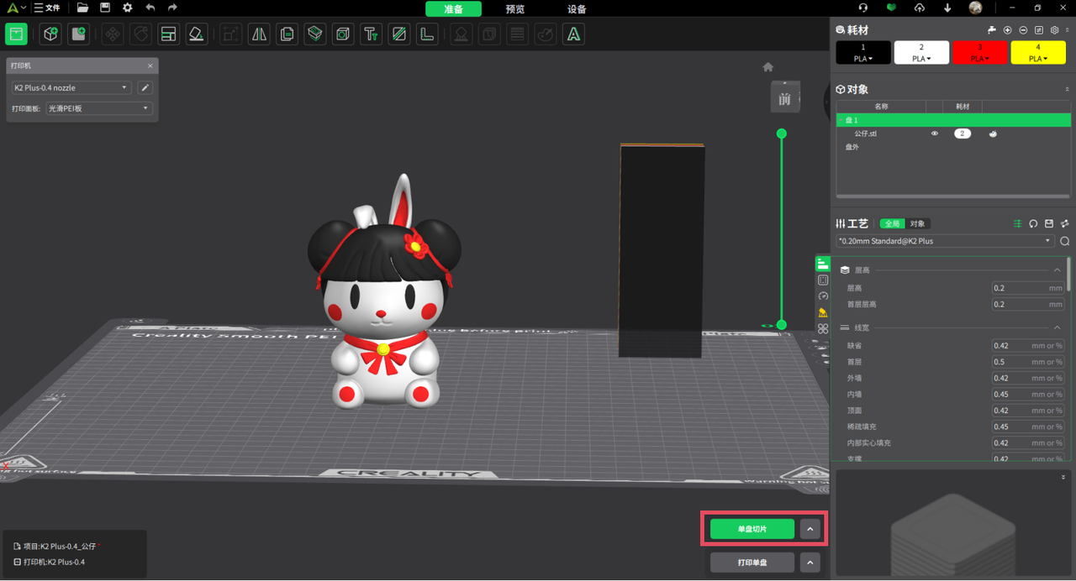The height and width of the screenshot is (581, 1076).
Task: Select the lay-on-face tool icon
Action: [197, 34]
